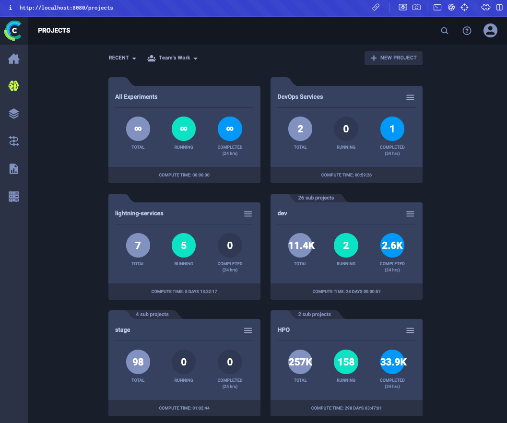This screenshot has width=507, height=423.
Task: Click the browser image capture icon
Action: [x=403, y=7]
